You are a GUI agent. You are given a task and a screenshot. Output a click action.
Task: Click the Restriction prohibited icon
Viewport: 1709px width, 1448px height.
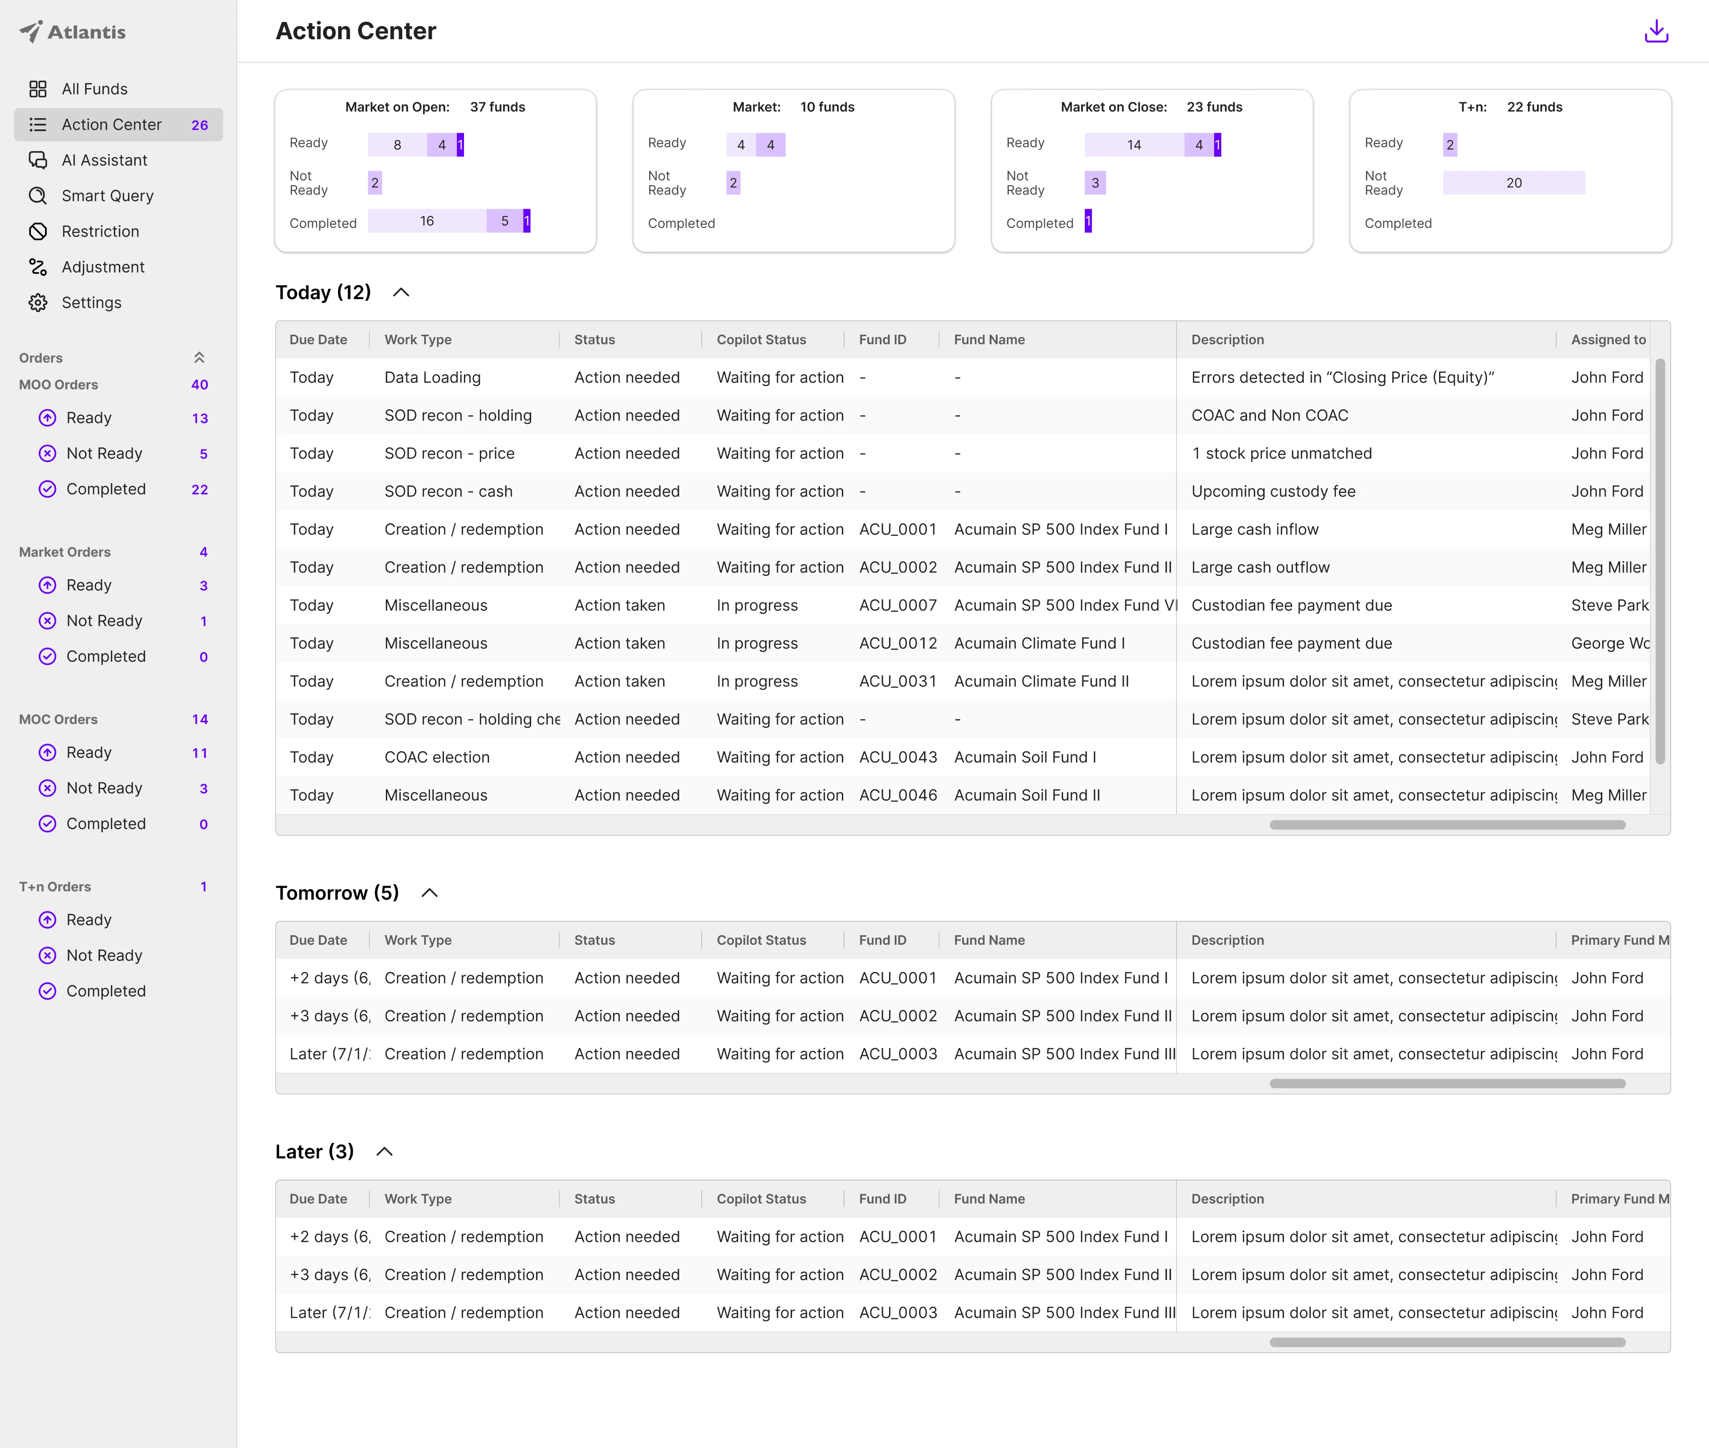pos(38,232)
